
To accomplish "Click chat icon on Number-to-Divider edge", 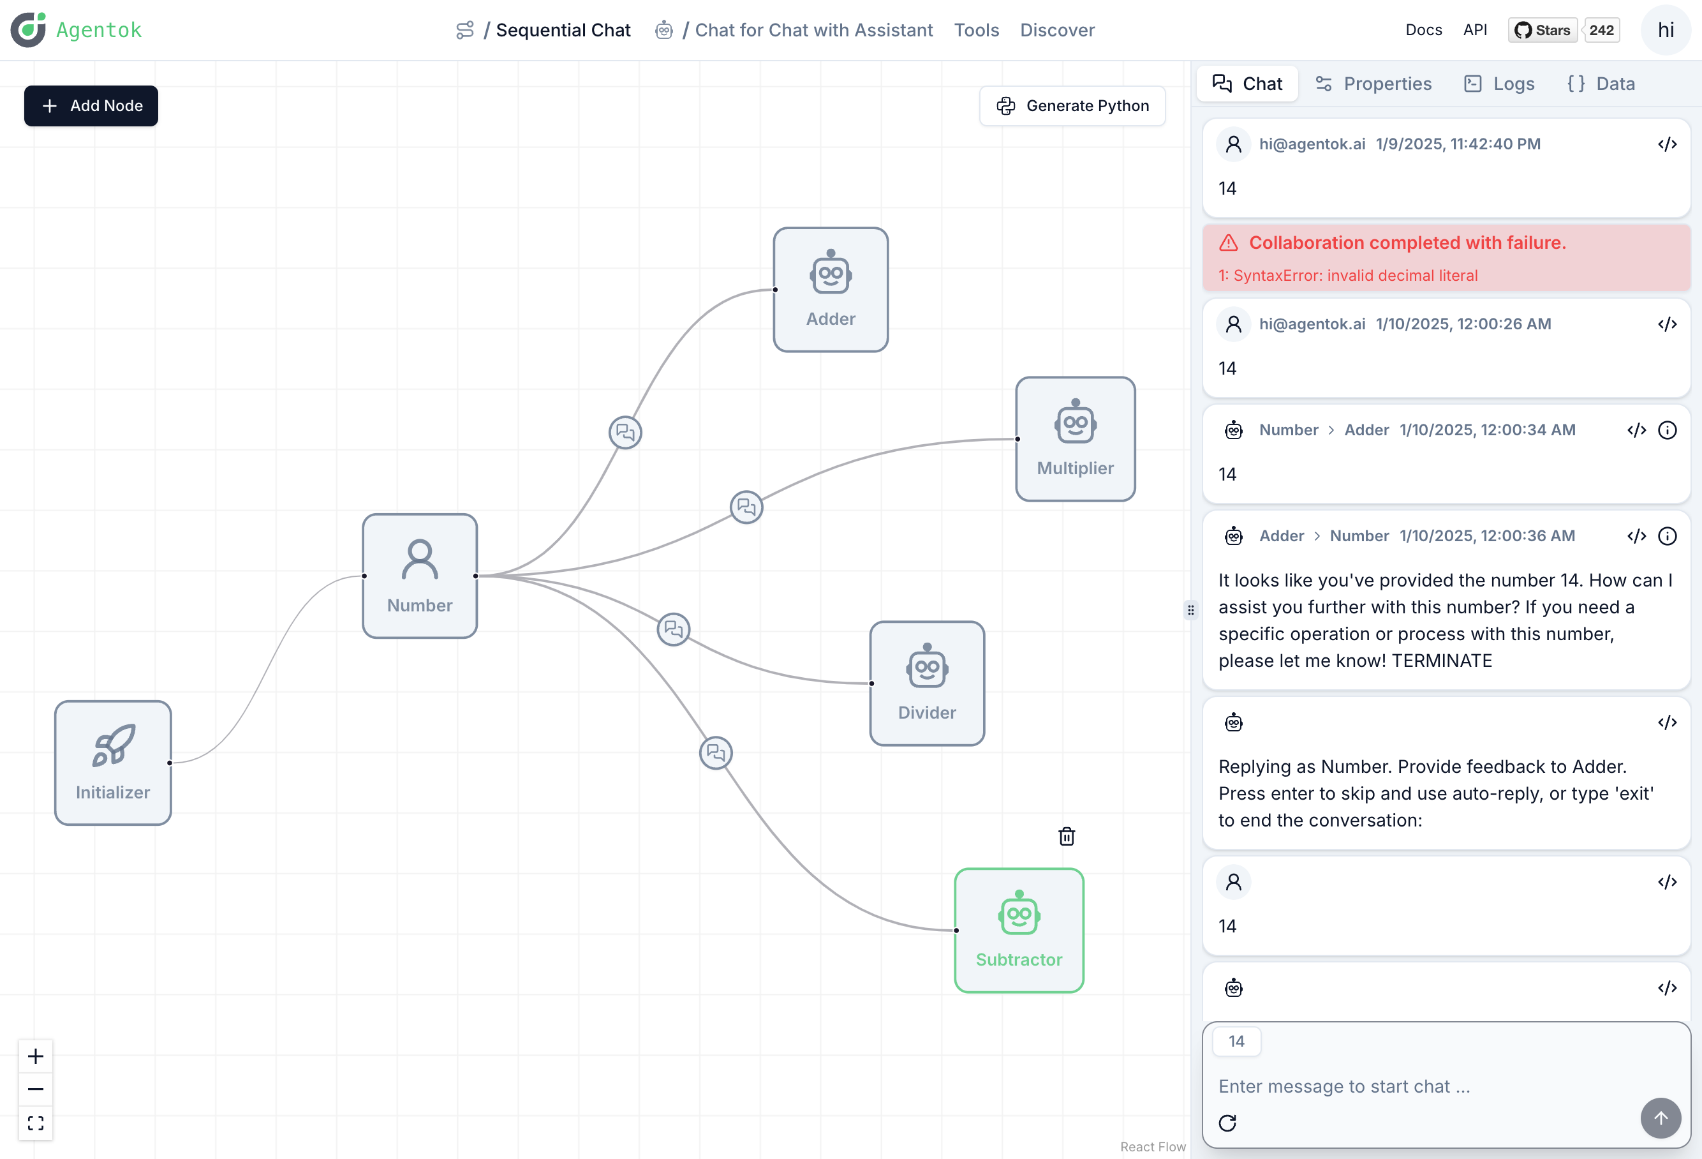I will click(x=673, y=629).
